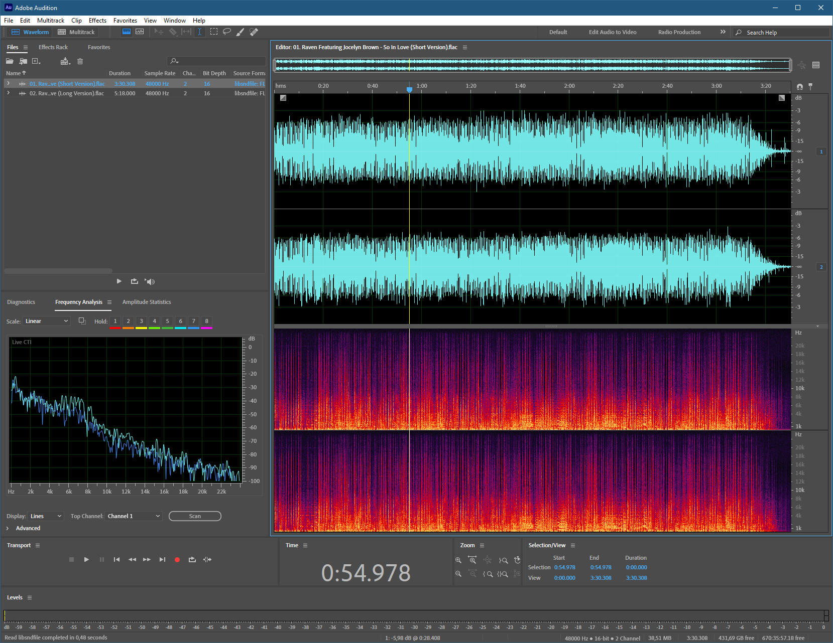Expand the workspace overflow chevrons
Screen dimensions: 833x643
point(723,32)
